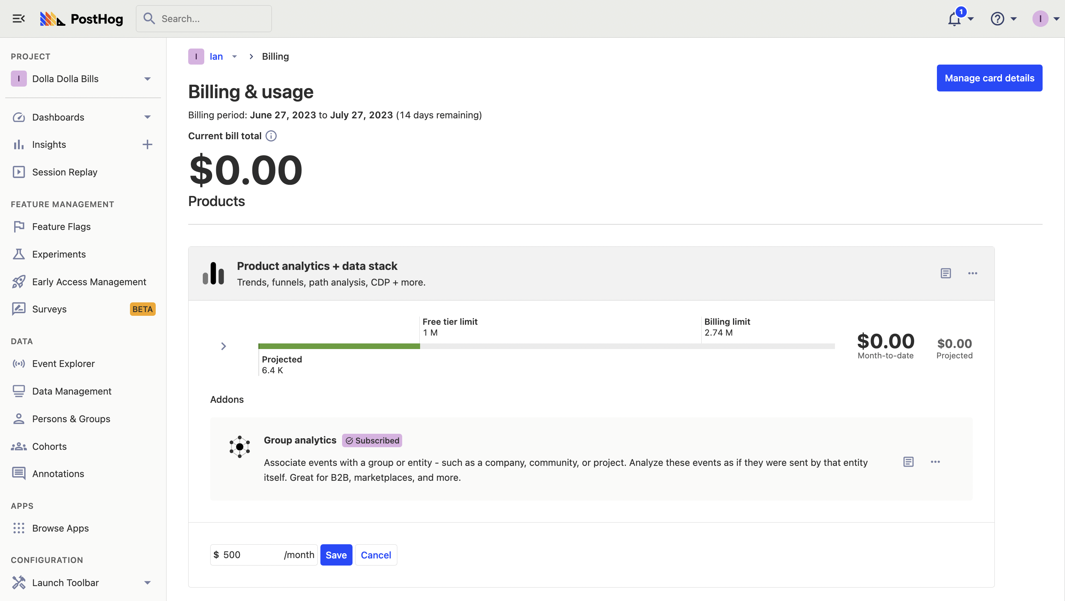This screenshot has width=1065, height=601.
Task: Expand the Dashboards submenu arrow
Action: point(147,117)
